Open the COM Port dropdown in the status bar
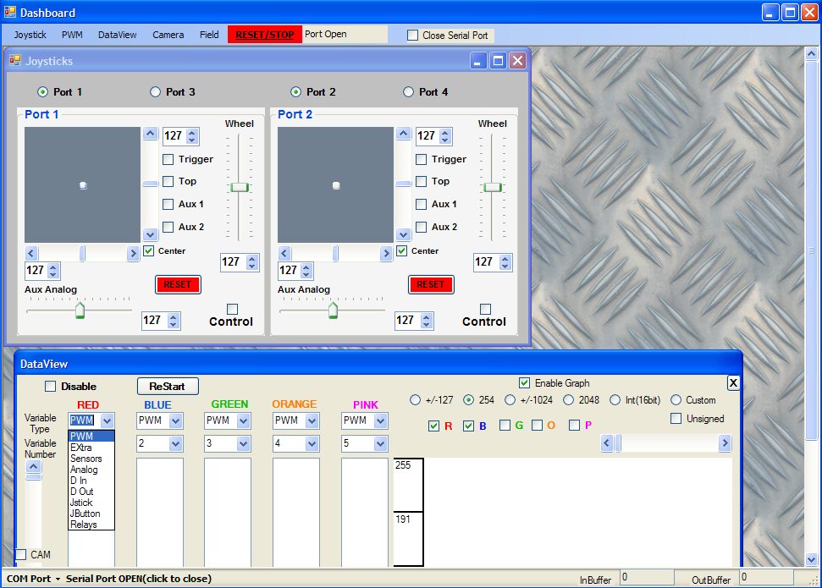The image size is (822, 588). 30,577
